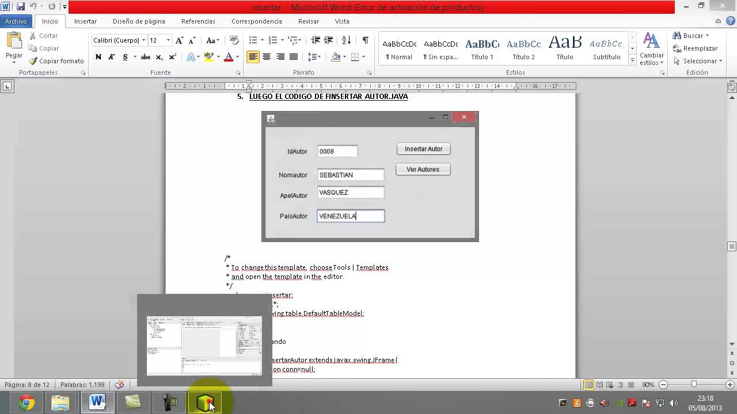This screenshot has height=414, width=737.
Task: Sort the selected text alphabetically
Action: coord(346,40)
